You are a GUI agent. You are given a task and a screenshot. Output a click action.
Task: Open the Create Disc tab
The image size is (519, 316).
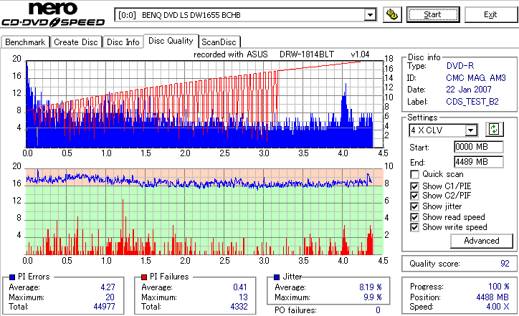tap(76, 42)
